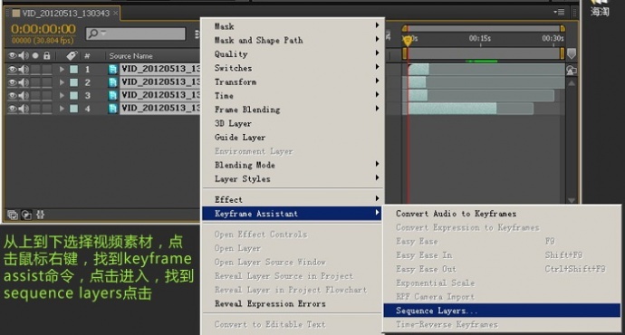Image resolution: width=625 pixels, height=335 pixels.
Task: Expand layer 3 properties triangle
Action: 62,96
